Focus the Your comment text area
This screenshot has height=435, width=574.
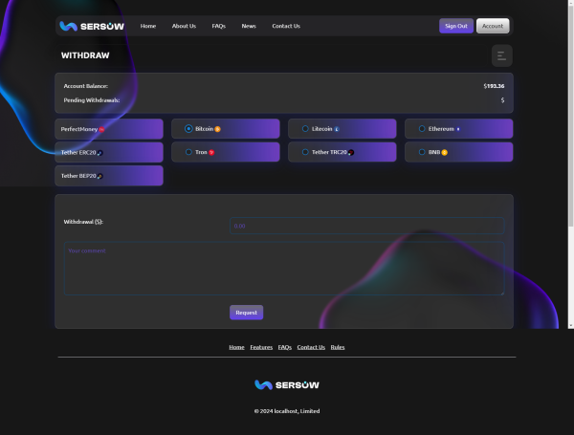click(284, 269)
